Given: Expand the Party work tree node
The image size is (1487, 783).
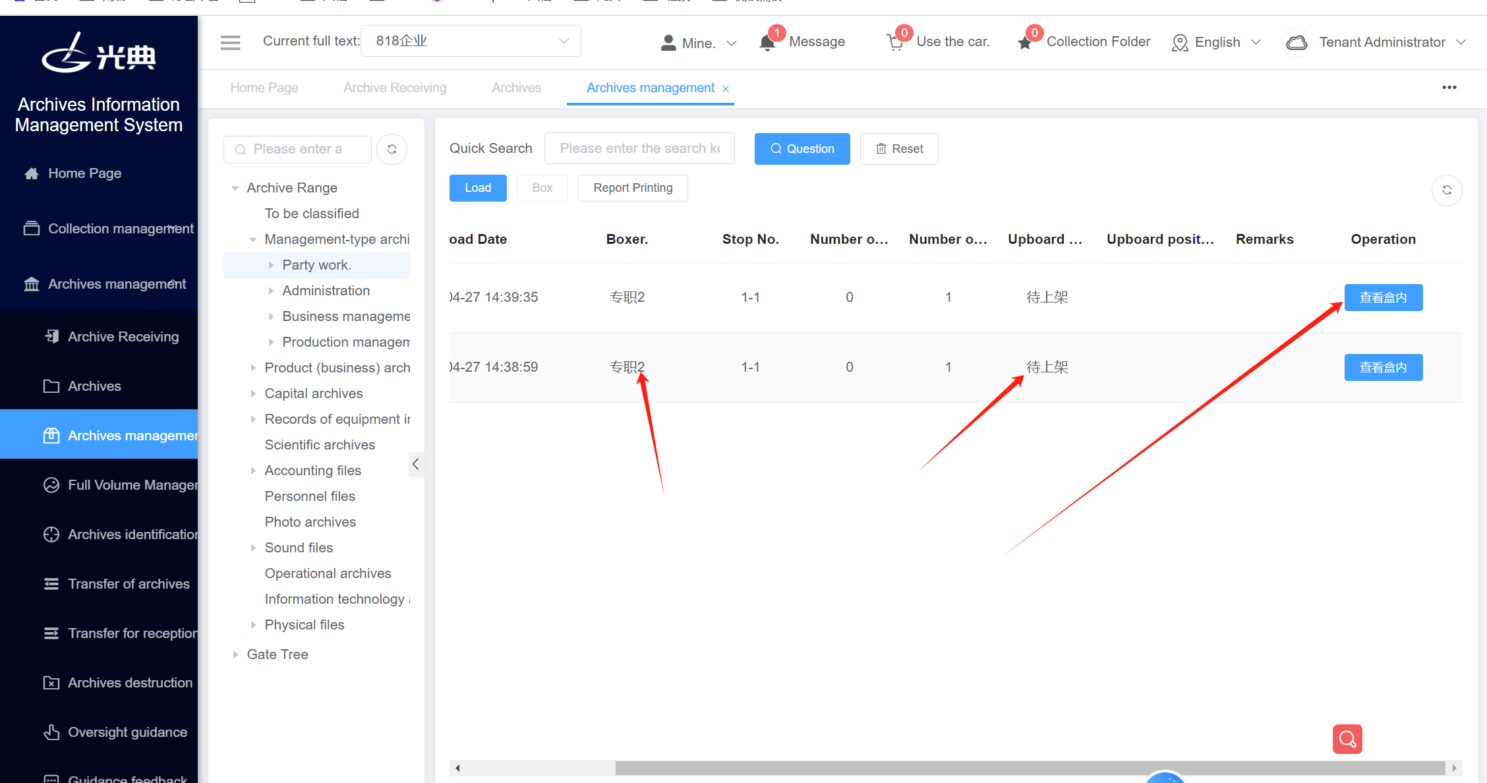Looking at the screenshot, I should coord(271,265).
